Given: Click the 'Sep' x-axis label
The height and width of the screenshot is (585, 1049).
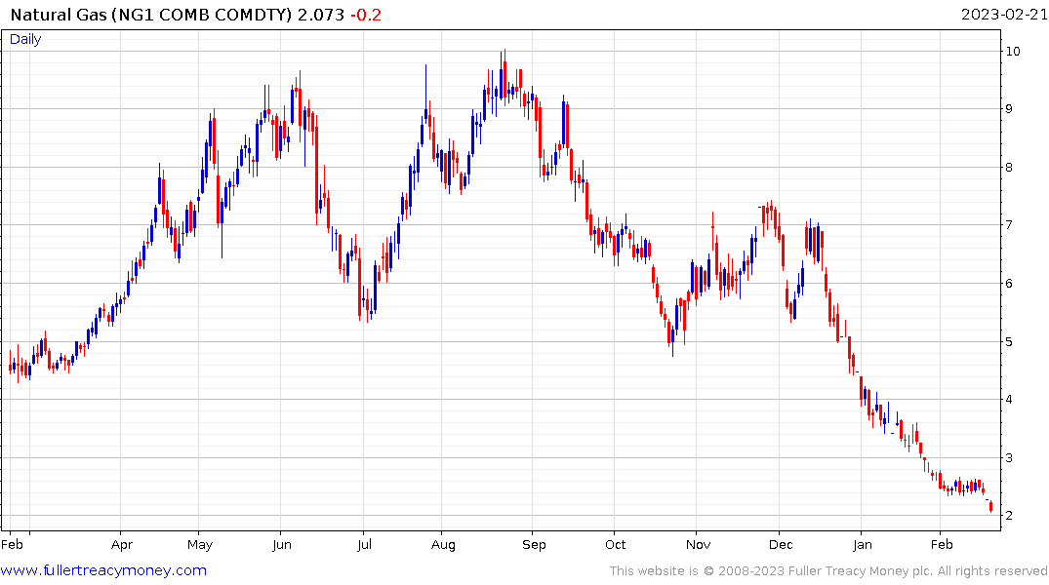Looking at the screenshot, I should tap(534, 545).
